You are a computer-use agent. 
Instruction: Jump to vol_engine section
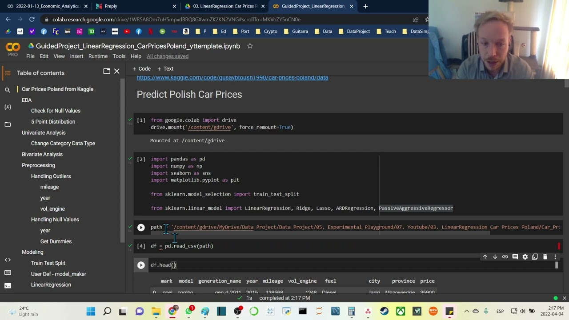coord(52,209)
